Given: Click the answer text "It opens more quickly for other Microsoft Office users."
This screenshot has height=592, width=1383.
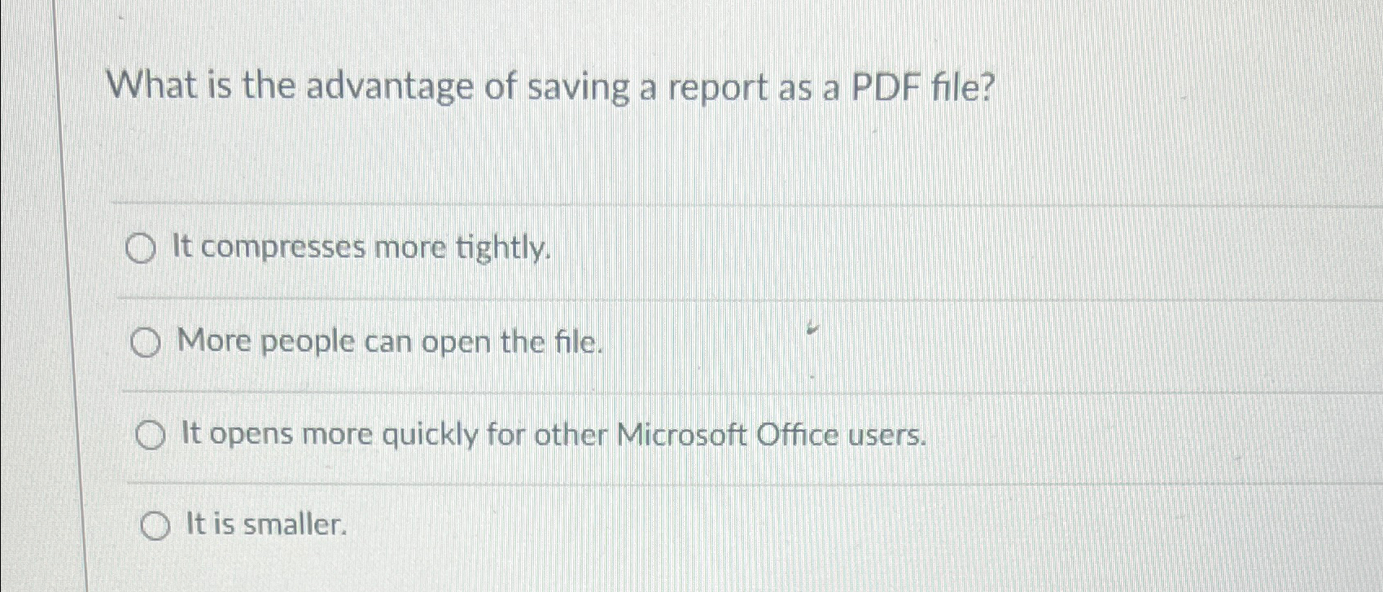Looking at the screenshot, I should pyautogui.click(x=554, y=435).
